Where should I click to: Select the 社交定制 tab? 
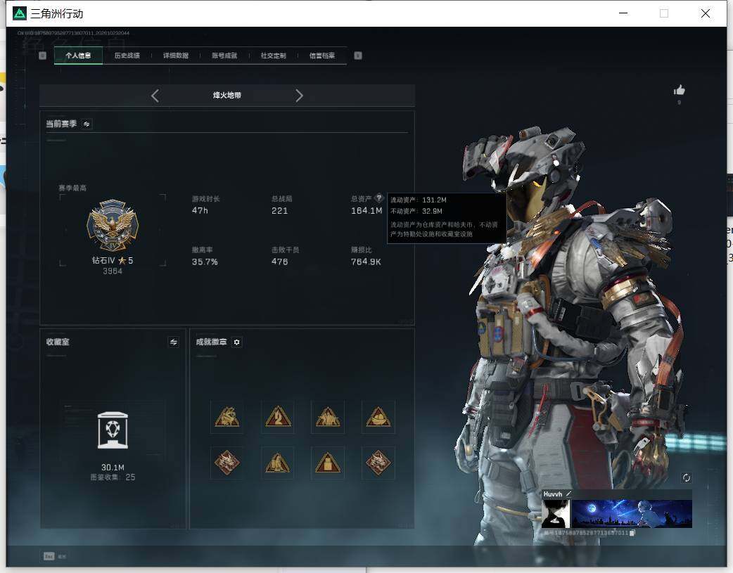tap(274, 56)
